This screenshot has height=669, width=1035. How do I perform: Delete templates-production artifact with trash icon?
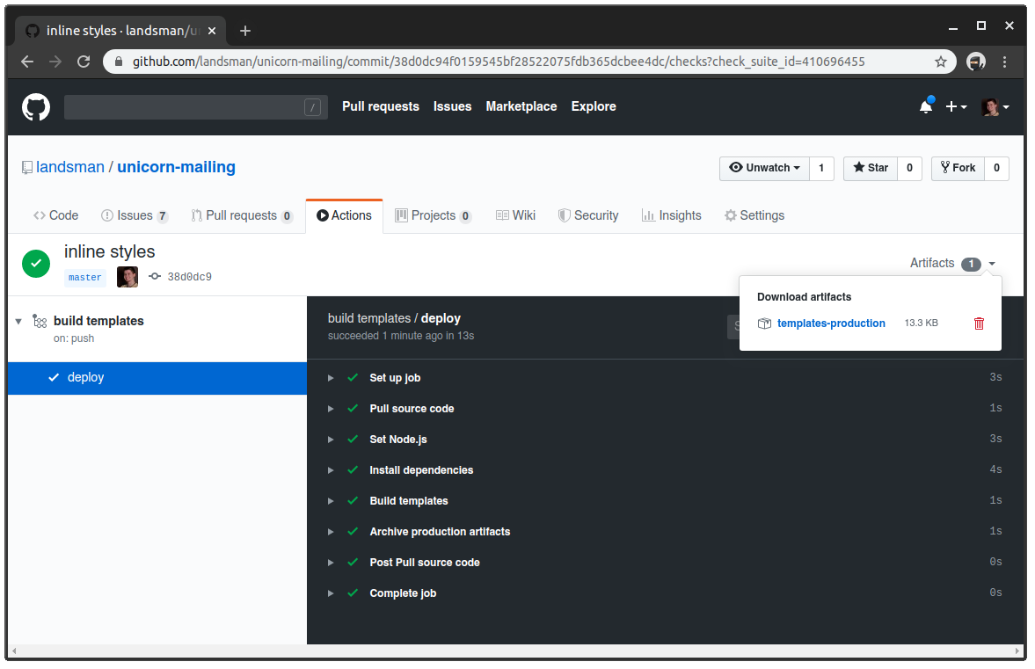coord(979,324)
